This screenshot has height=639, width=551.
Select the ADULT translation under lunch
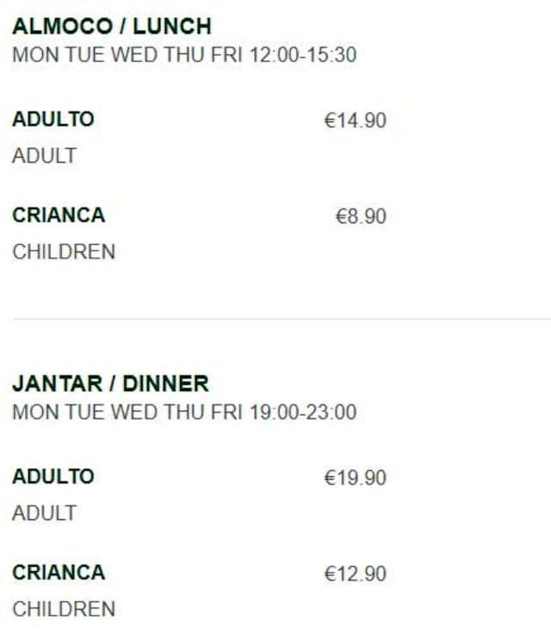tap(45, 156)
